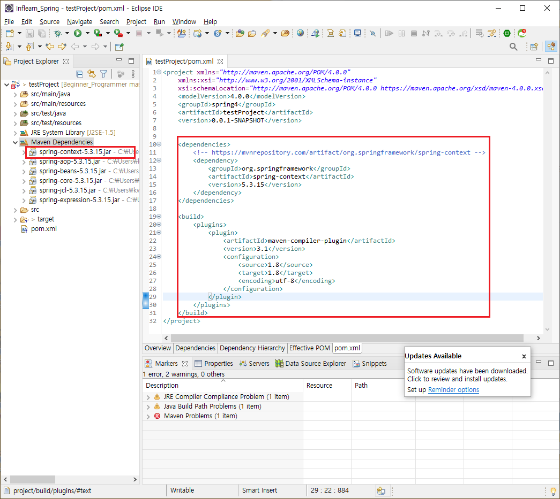Close the testProject/pom.xml editor tab
560x499 pixels.
220,62
